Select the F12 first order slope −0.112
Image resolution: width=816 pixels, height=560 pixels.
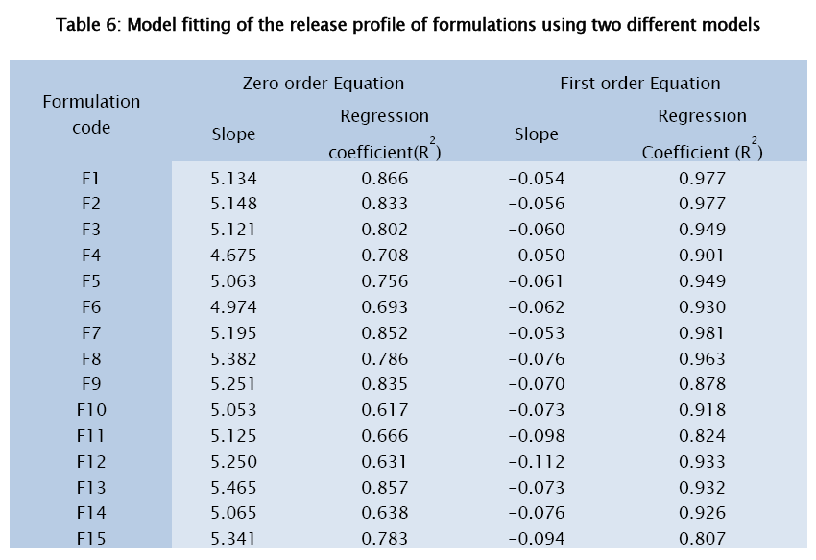pos(536,462)
